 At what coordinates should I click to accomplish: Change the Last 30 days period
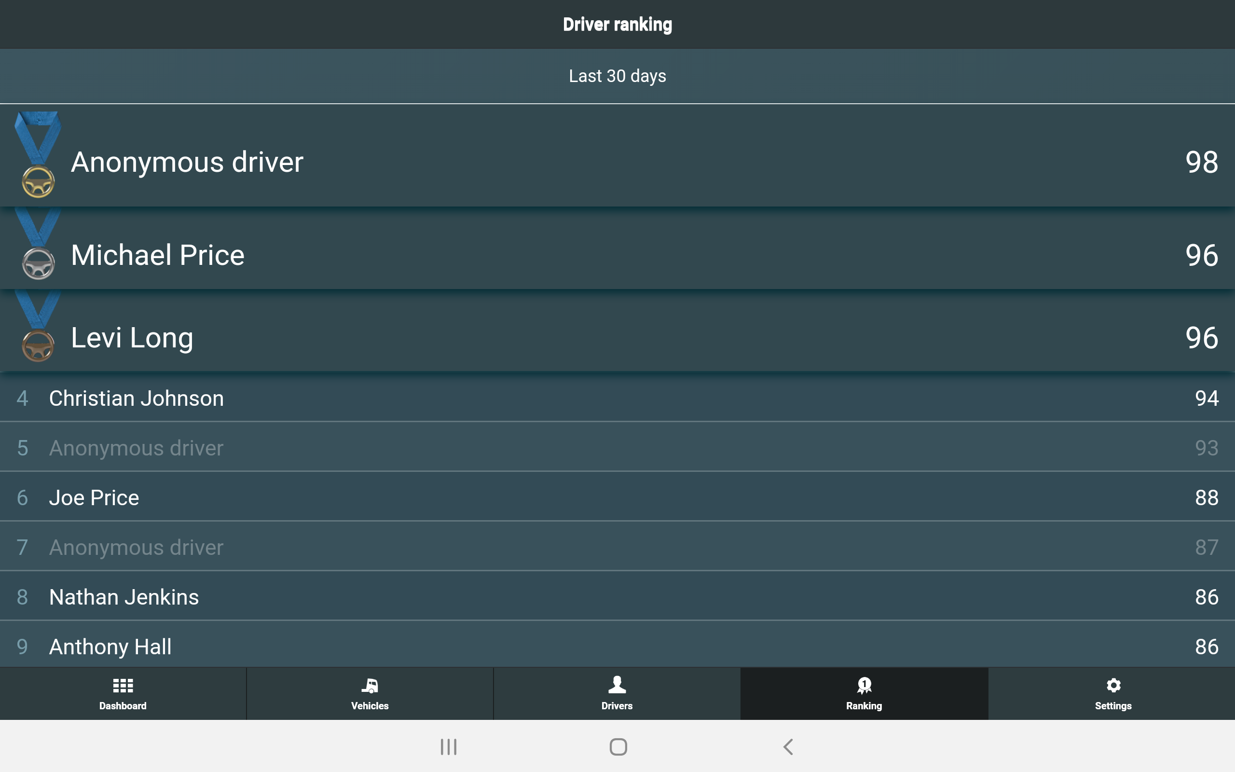coord(617,76)
